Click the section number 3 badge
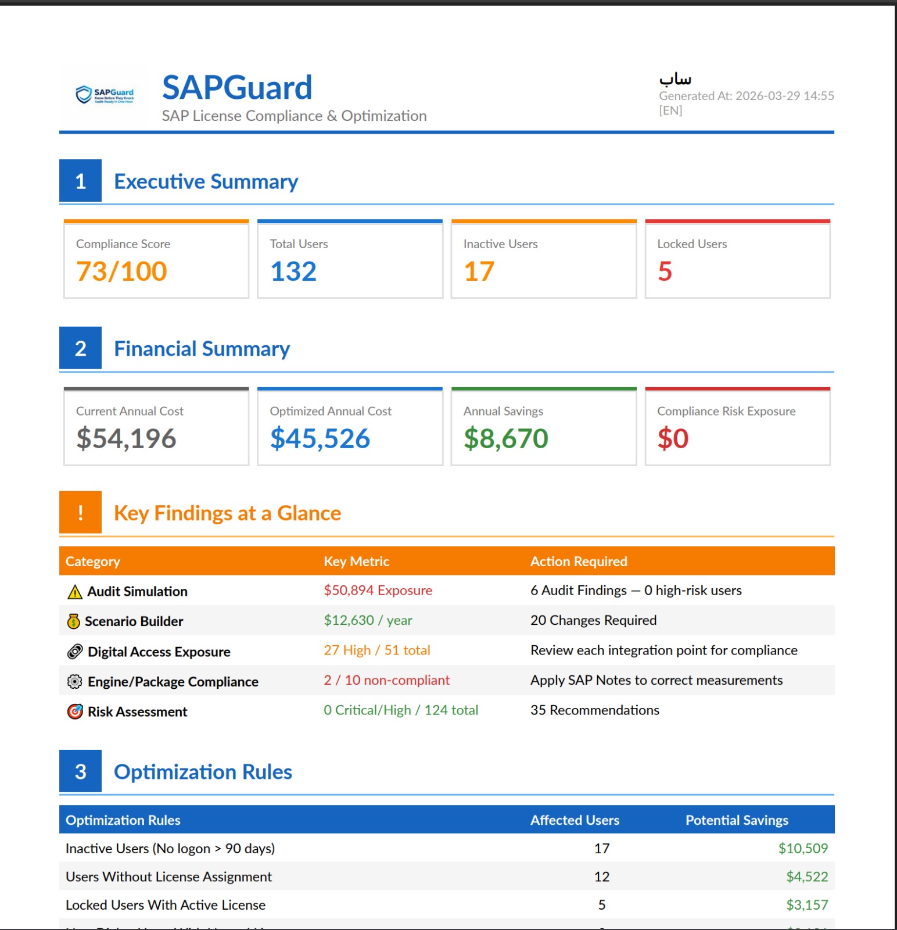Image resolution: width=897 pixels, height=930 pixels. [x=81, y=771]
